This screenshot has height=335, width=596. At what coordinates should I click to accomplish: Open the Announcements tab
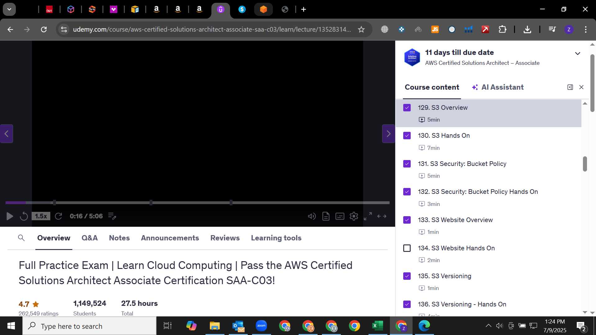pyautogui.click(x=170, y=238)
